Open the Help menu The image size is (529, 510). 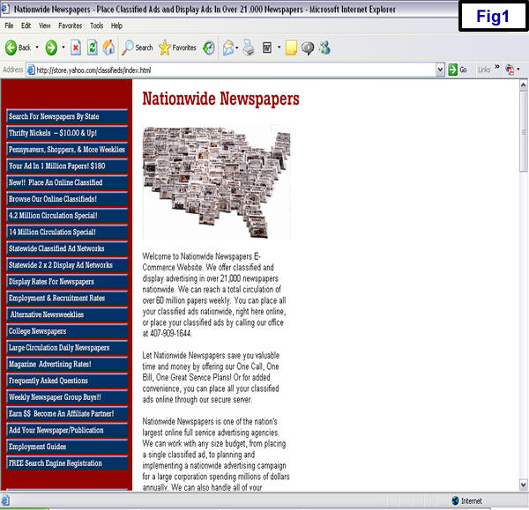(x=116, y=26)
